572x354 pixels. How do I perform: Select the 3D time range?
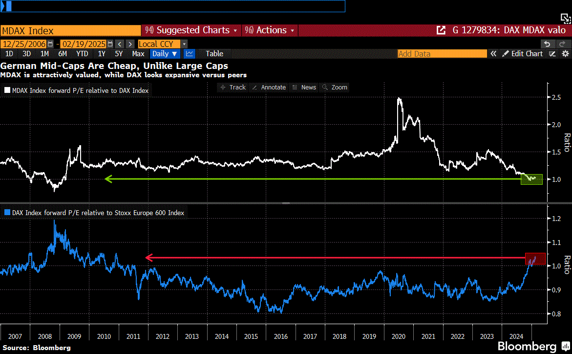pos(27,54)
